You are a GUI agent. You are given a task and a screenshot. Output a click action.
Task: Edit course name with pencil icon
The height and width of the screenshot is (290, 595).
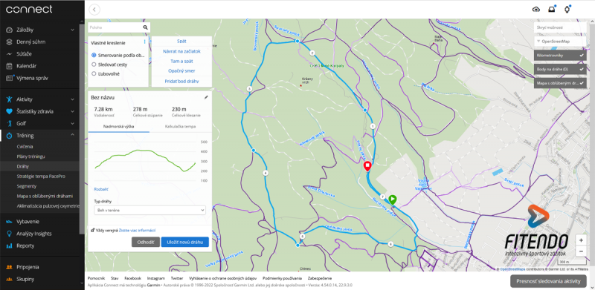pos(206,97)
